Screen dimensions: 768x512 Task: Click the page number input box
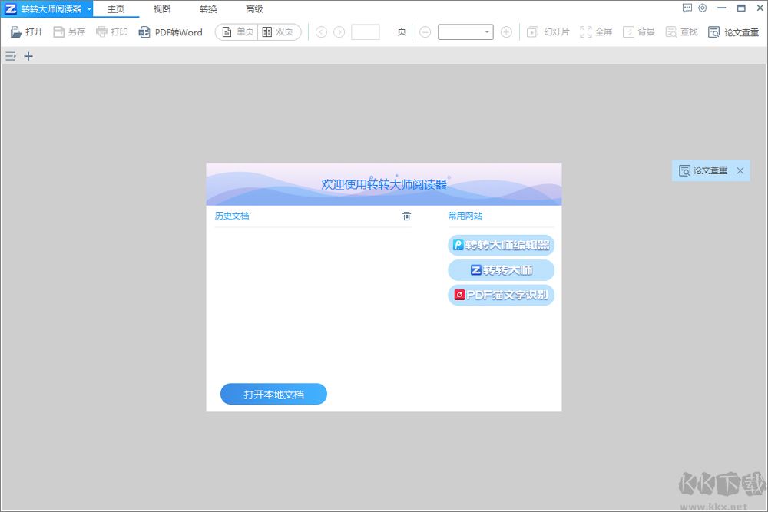click(x=366, y=31)
